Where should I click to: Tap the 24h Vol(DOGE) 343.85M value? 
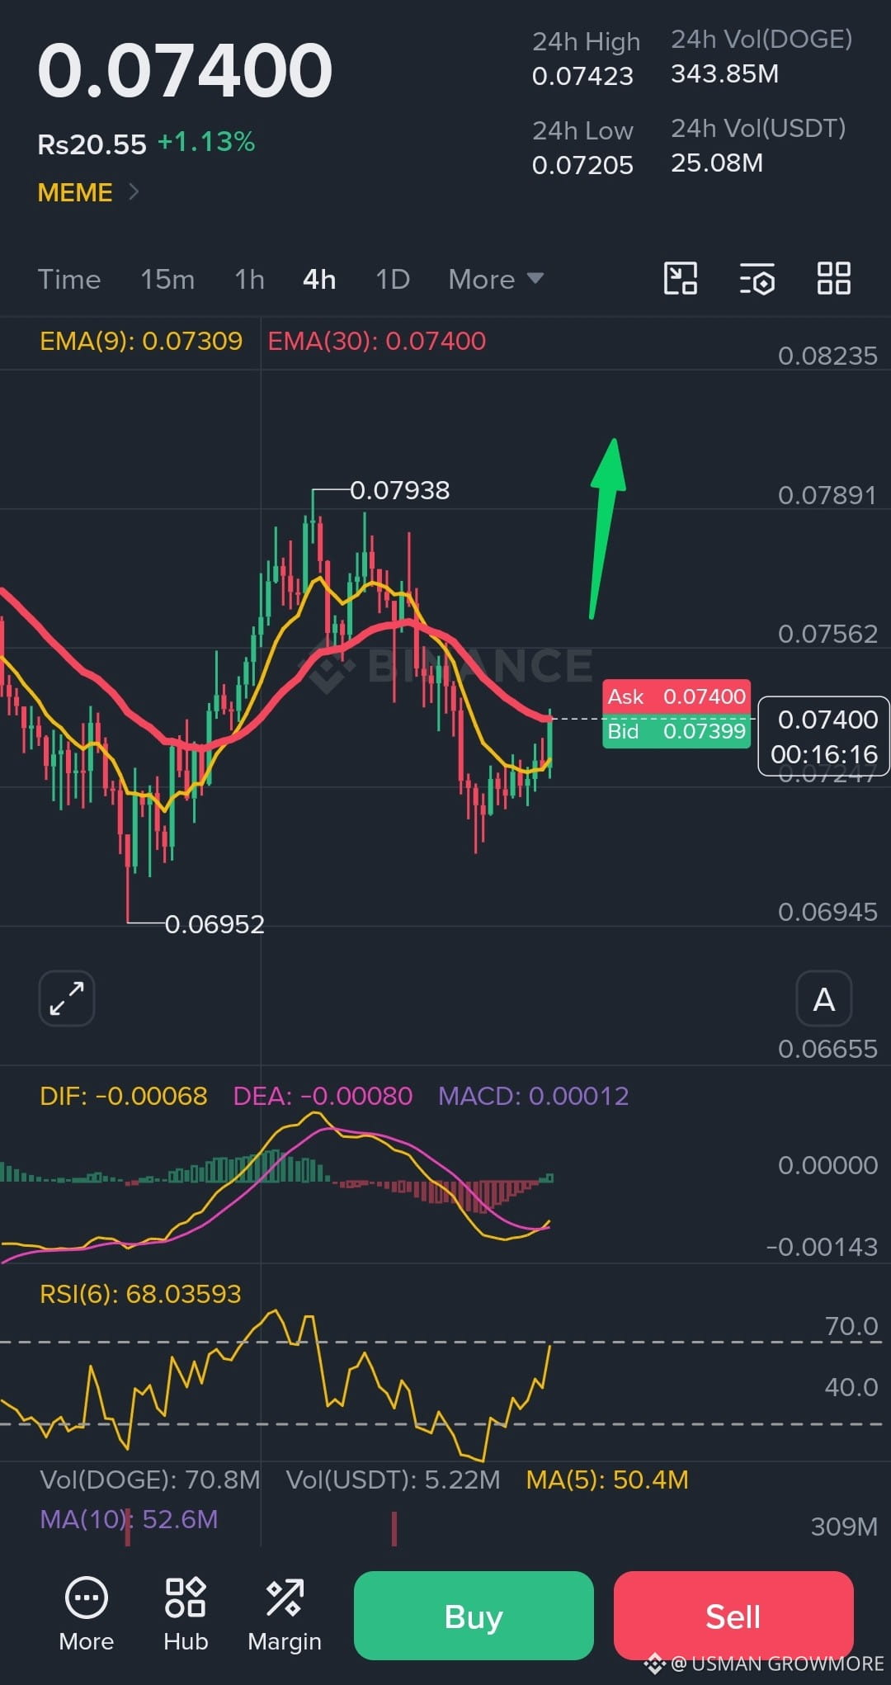pos(724,74)
